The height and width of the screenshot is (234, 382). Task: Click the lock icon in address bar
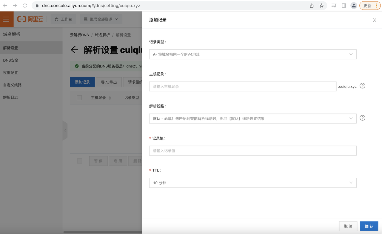pos(37,6)
